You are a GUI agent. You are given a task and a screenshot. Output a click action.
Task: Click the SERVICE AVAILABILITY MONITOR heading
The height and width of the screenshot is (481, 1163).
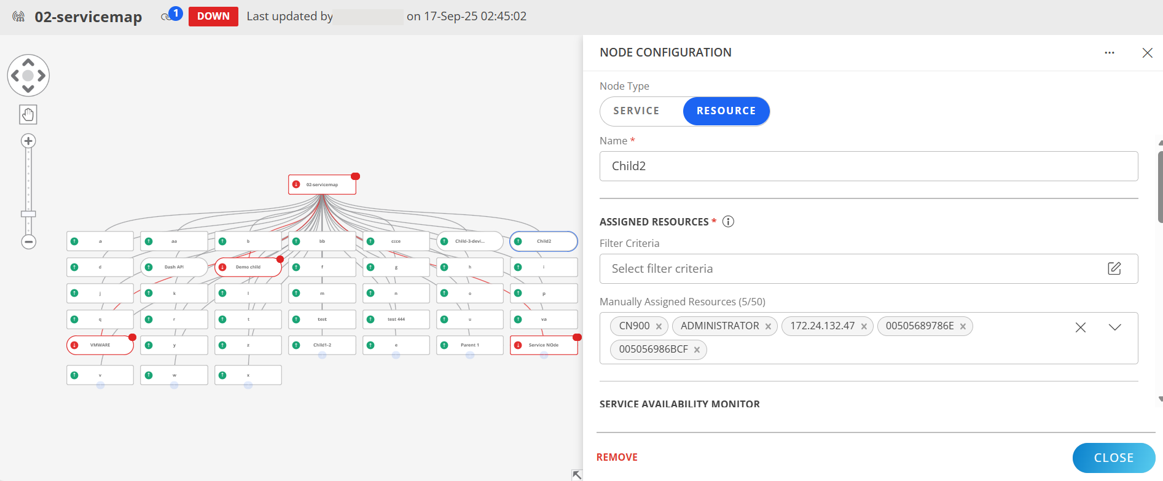(679, 404)
